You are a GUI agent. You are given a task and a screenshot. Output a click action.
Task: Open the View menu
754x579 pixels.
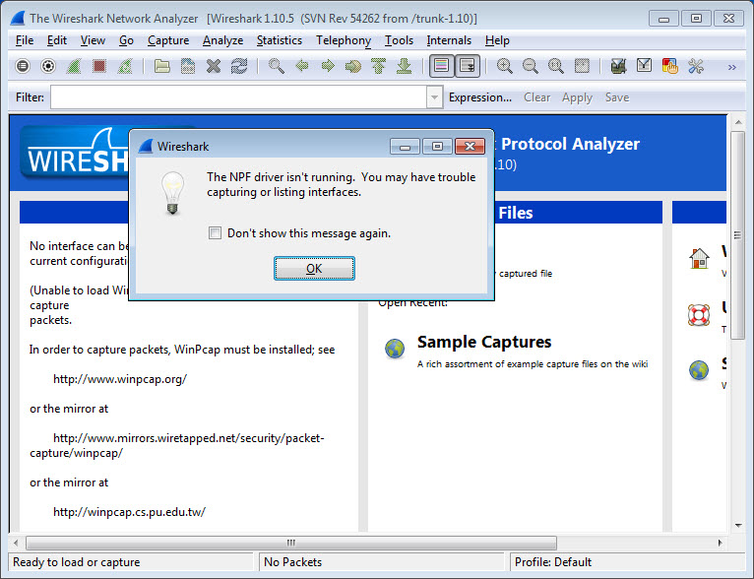(93, 40)
